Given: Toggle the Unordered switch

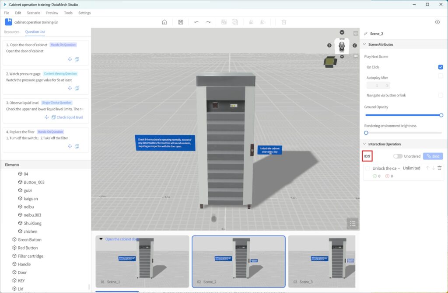Looking at the screenshot, I should pyautogui.click(x=398, y=156).
